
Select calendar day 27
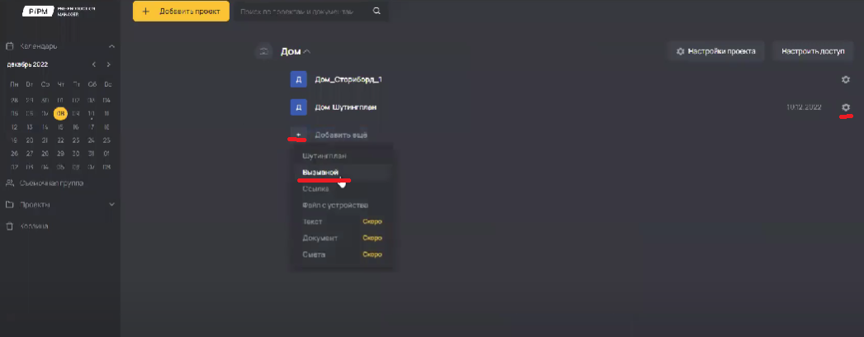tap(30, 153)
